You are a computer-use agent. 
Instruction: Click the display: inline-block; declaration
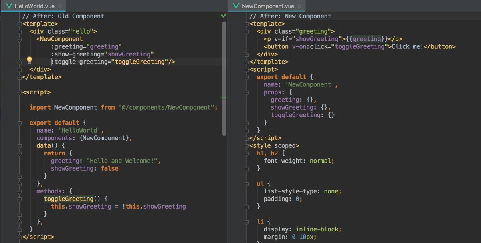302,229
